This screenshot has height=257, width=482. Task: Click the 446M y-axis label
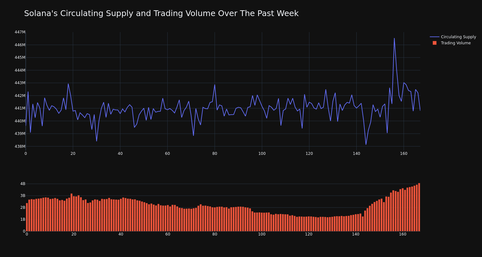point(20,45)
